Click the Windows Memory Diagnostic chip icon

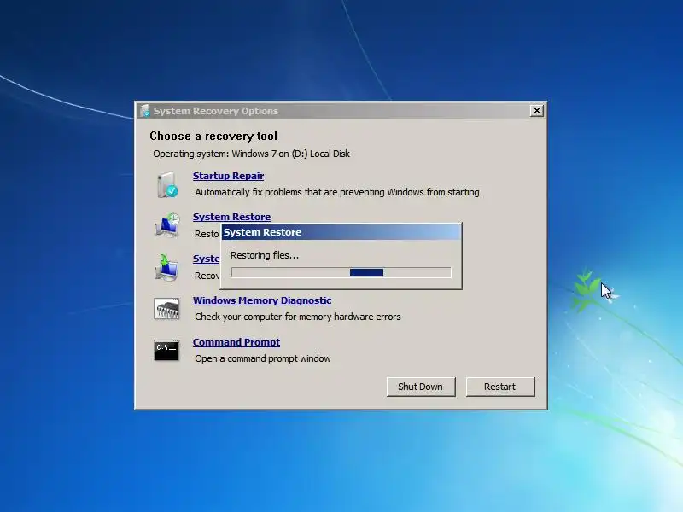166,309
